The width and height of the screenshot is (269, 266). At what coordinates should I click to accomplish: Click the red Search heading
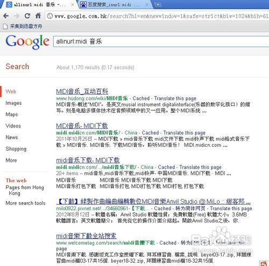[x=17, y=67]
